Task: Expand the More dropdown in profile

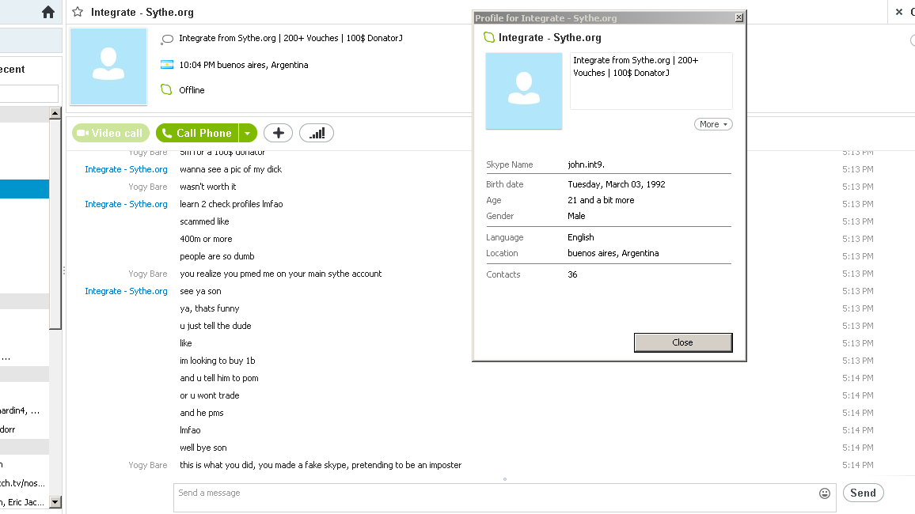Action: (x=713, y=124)
